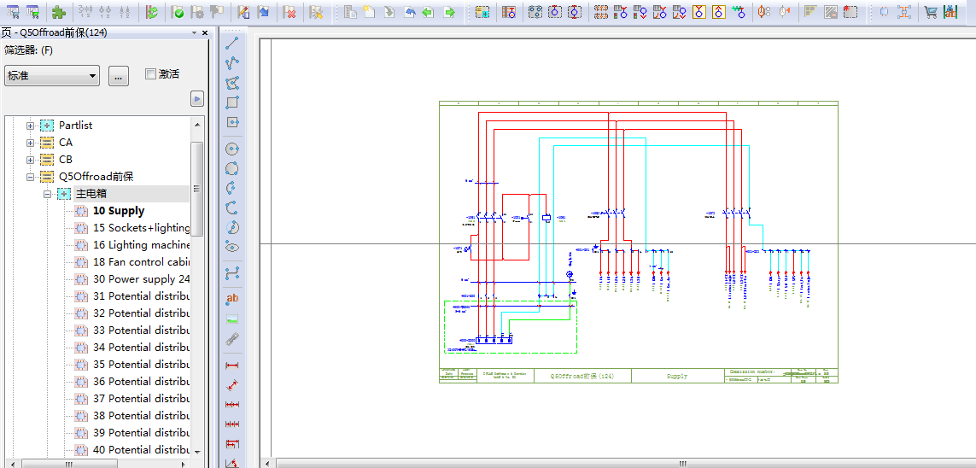Go to next page with green right arrow
Image resolution: width=976 pixels, height=468 pixels.
click(447, 11)
